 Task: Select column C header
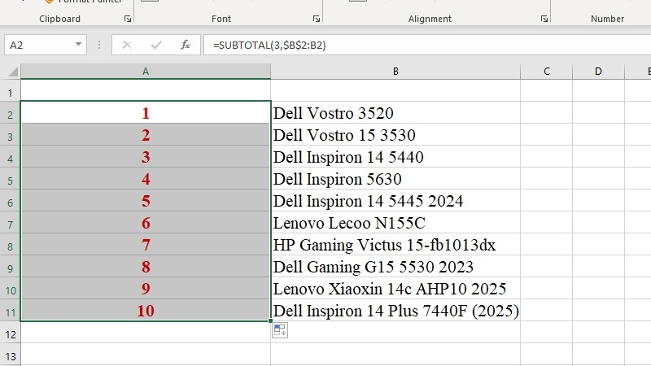[546, 72]
